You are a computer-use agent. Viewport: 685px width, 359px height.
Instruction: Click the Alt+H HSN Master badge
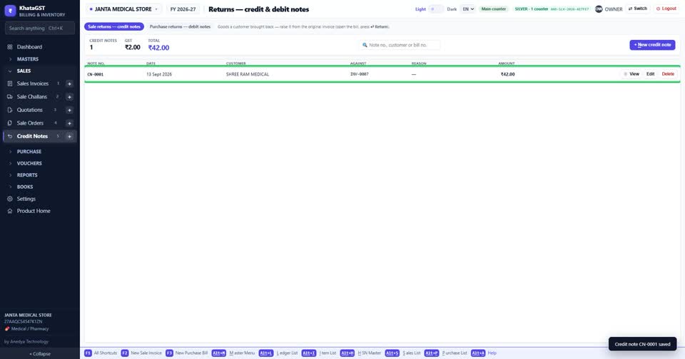click(x=347, y=353)
